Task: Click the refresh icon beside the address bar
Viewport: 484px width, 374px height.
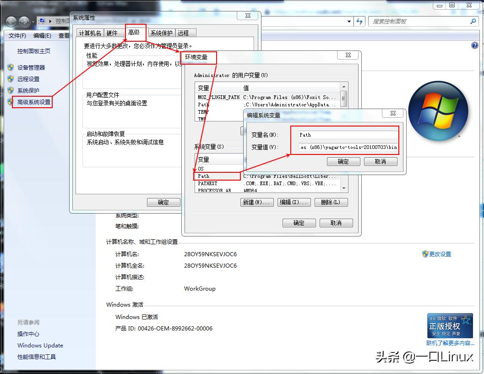Action: pos(360,21)
